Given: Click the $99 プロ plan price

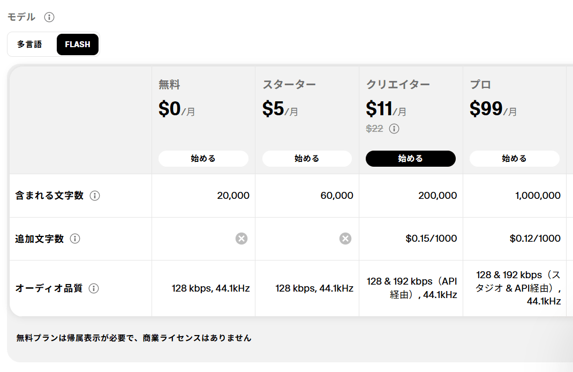Looking at the screenshot, I should [x=486, y=109].
